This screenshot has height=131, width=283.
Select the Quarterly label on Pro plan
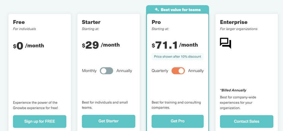click(x=160, y=71)
